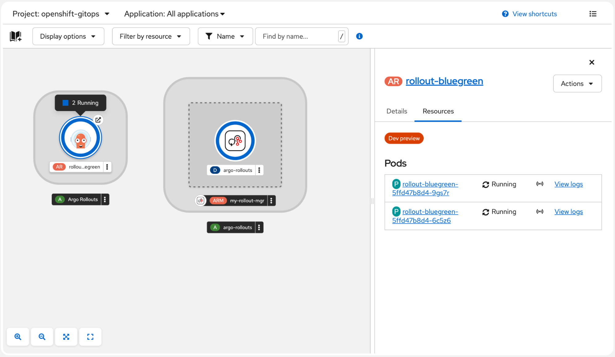The height and width of the screenshot is (357, 615).
Task: Open the Actions dropdown
Action: (577, 84)
